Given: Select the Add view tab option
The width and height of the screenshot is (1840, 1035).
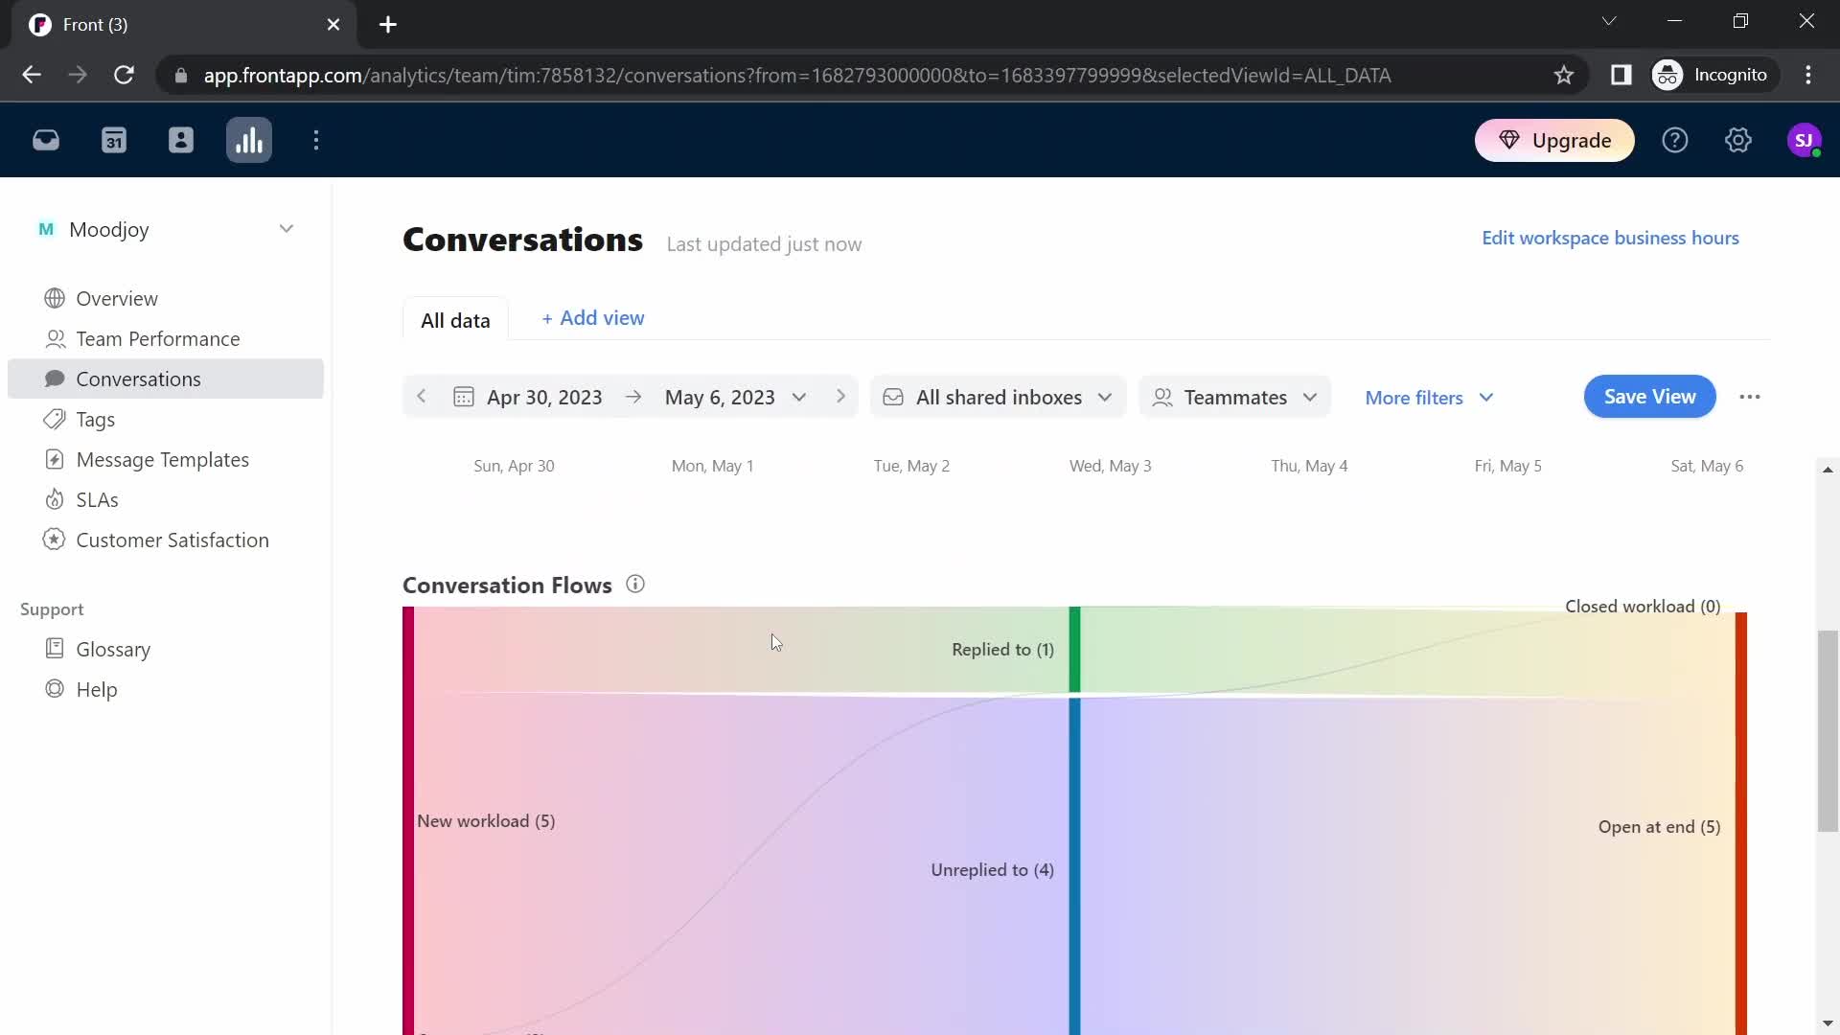Looking at the screenshot, I should pyautogui.click(x=592, y=317).
